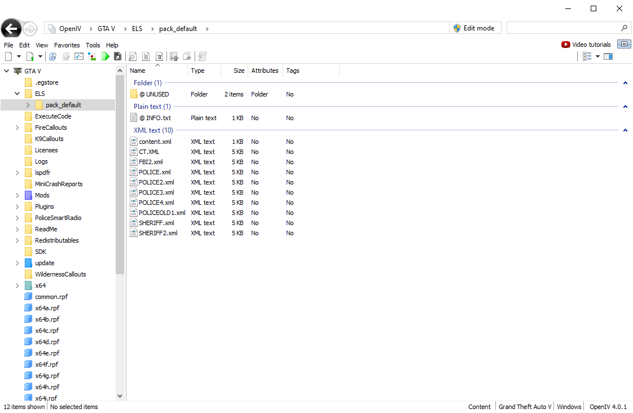Toggle the preview pane layout icon
Viewport: 633px width, 413px height.
tap(608, 56)
